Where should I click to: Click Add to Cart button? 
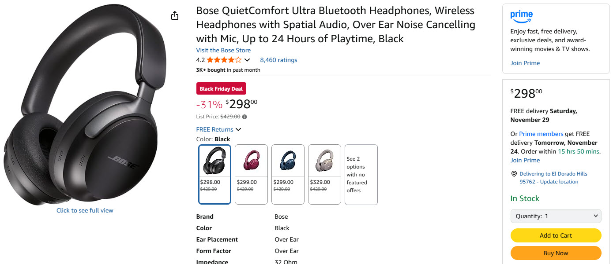tap(556, 235)
